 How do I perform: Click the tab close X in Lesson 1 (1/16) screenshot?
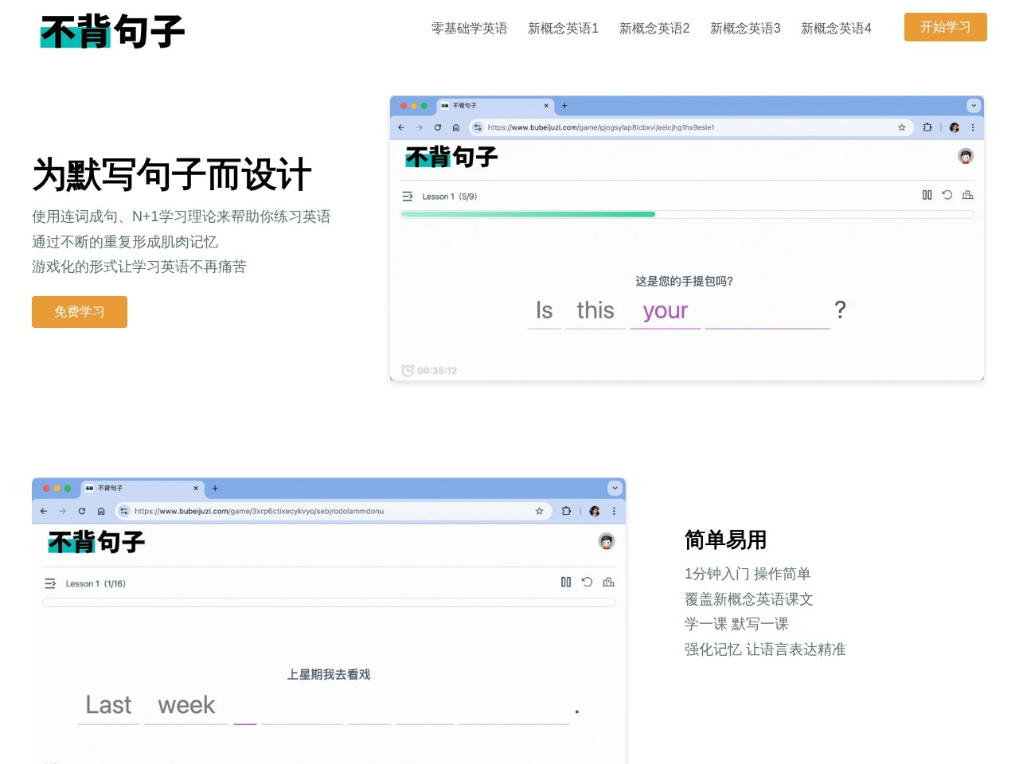196,489
